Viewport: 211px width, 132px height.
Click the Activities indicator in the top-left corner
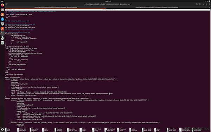click(2, 1)
